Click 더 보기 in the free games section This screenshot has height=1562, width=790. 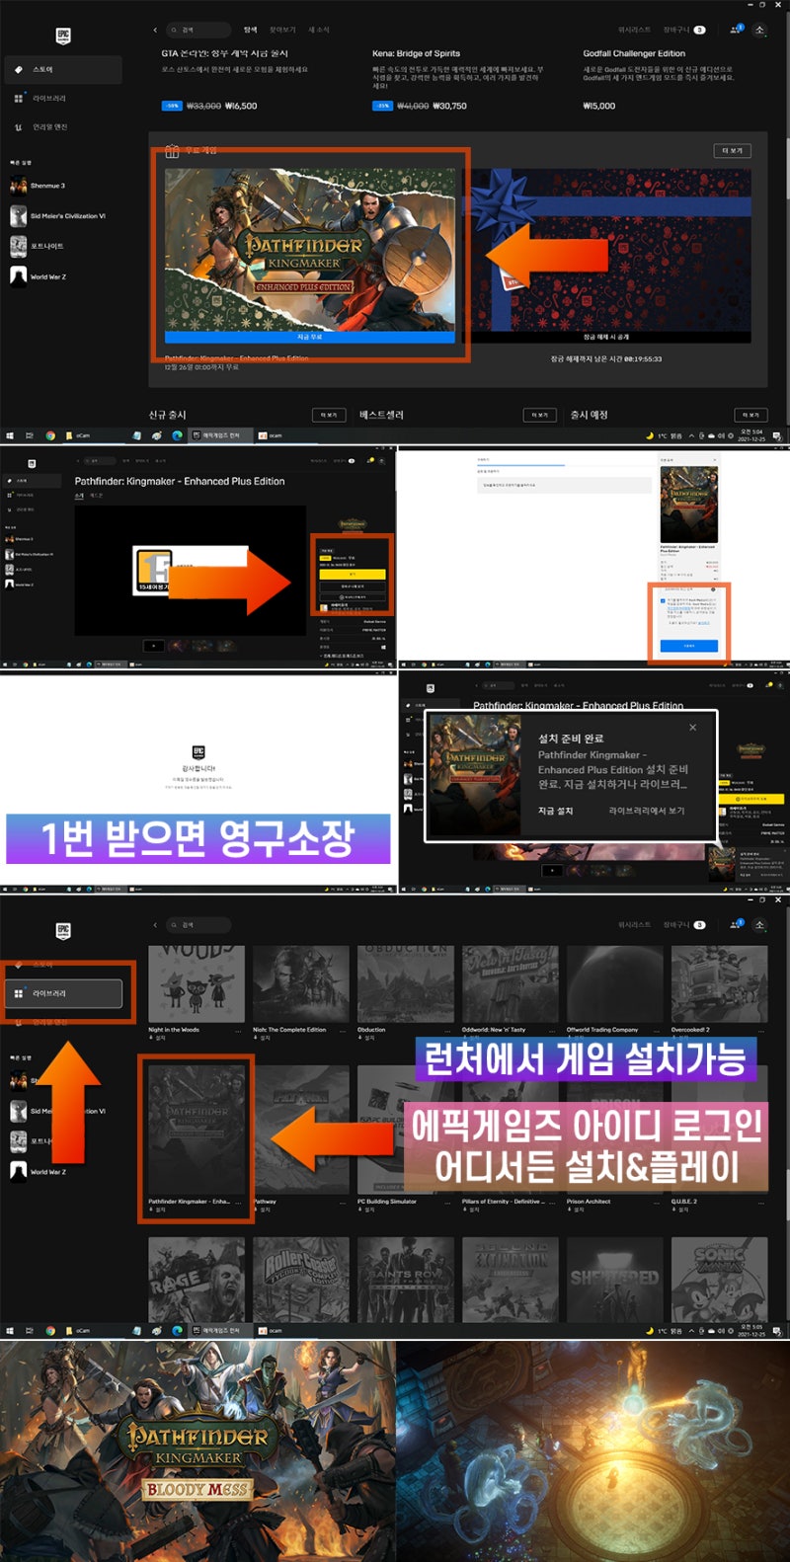733,151
